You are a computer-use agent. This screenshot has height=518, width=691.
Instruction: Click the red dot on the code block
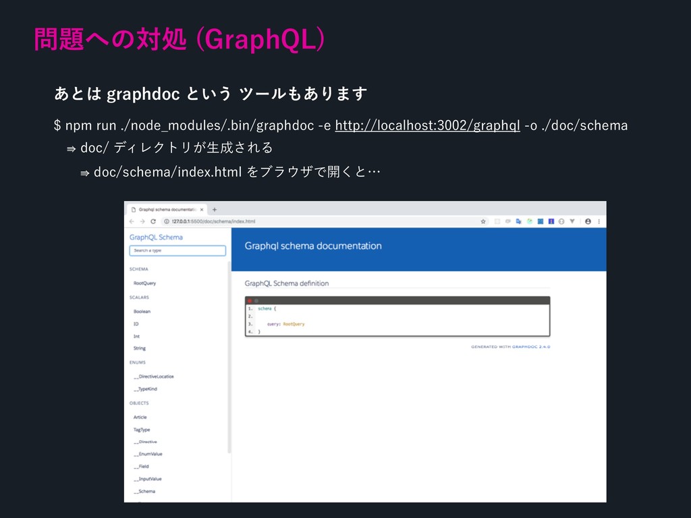click(x=250, y=301)
